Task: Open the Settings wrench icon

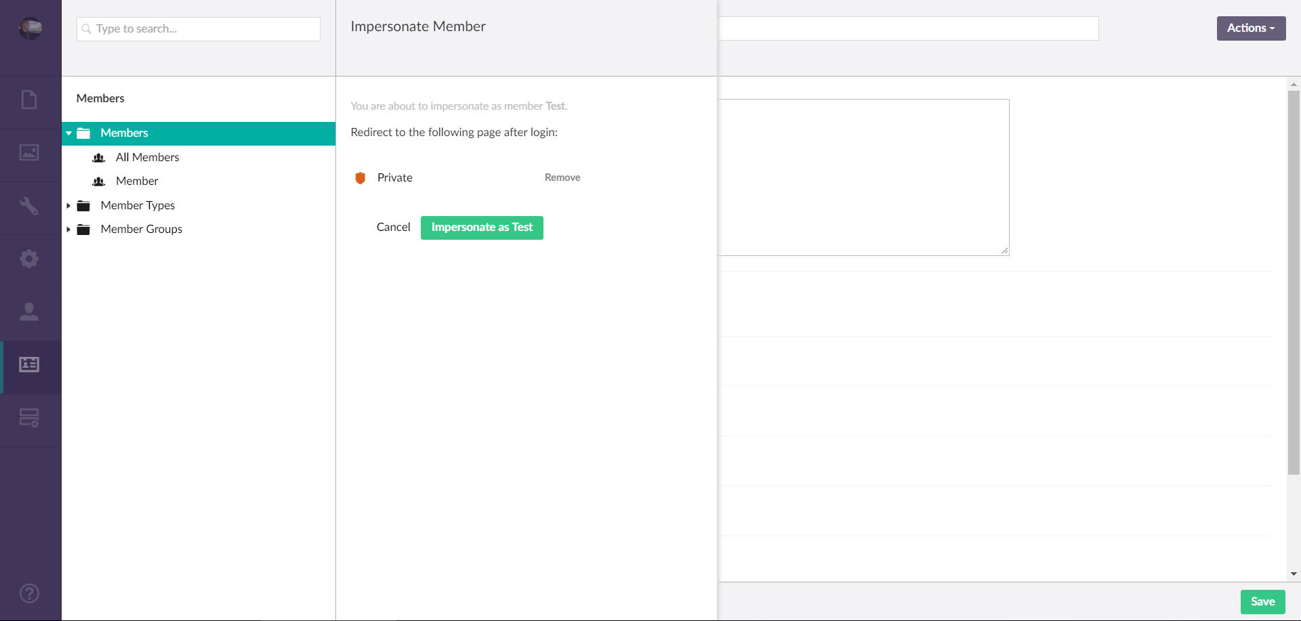Action: (x=29, y=206)
